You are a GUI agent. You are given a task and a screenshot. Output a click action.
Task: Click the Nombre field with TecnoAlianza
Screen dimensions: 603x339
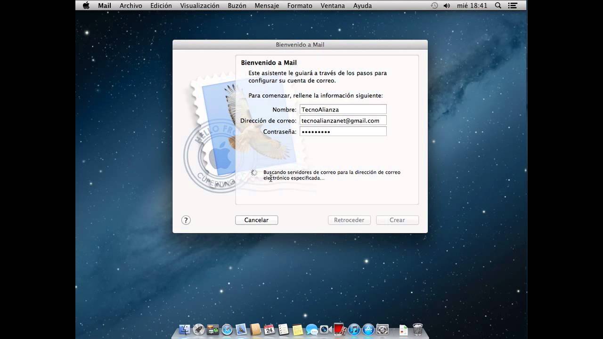(343, 109)
